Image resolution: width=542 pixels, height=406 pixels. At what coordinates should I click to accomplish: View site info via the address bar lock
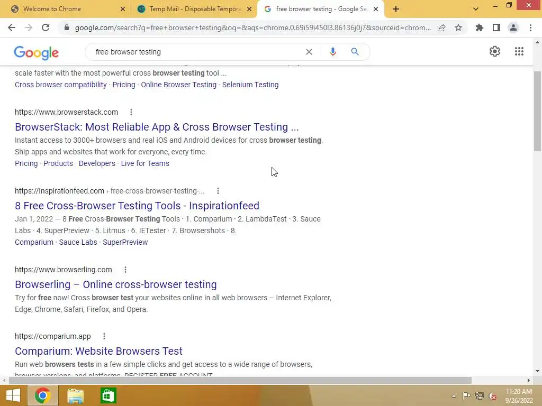(x=67, y=27)
